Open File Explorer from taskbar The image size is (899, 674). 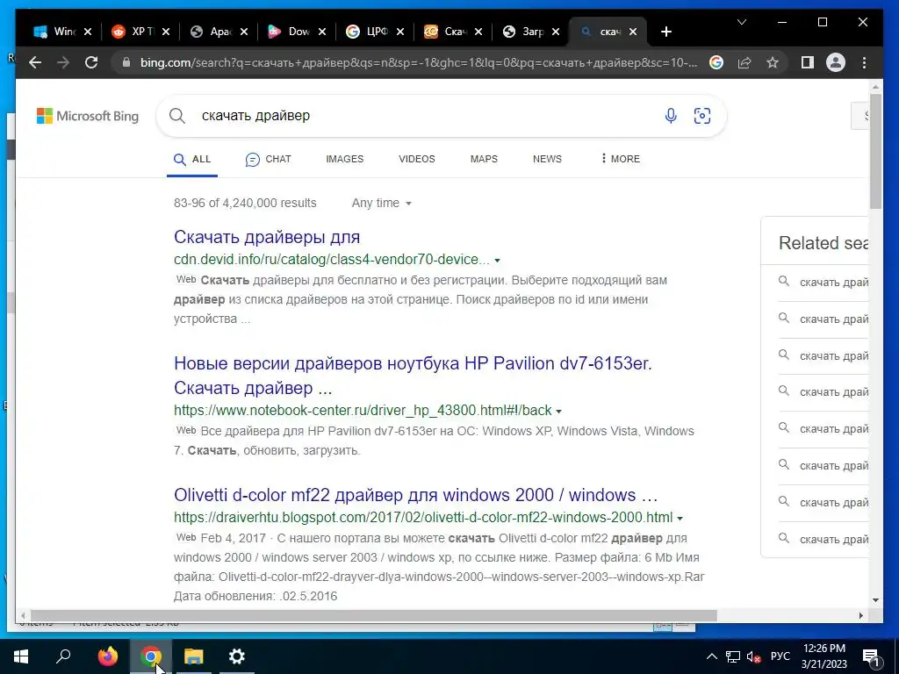click(x=193, y=656)
